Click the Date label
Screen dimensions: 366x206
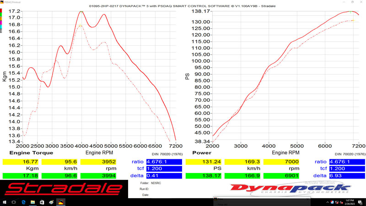[x=145, y=195]
